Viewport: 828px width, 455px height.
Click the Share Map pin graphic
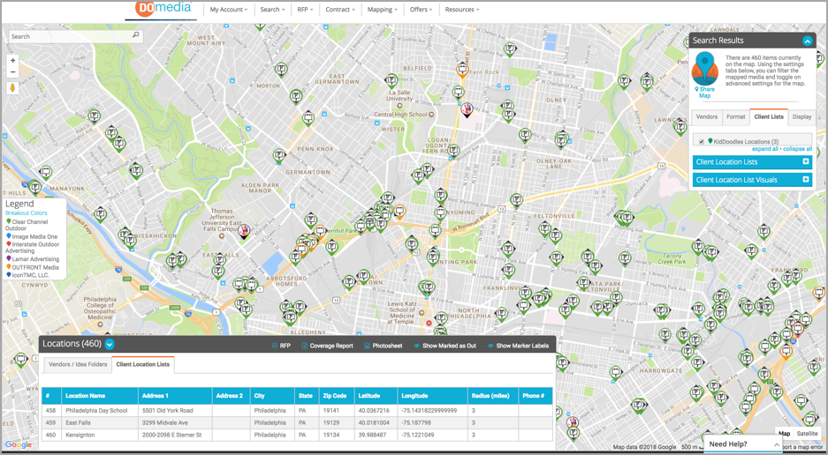[x=705, y=69]
